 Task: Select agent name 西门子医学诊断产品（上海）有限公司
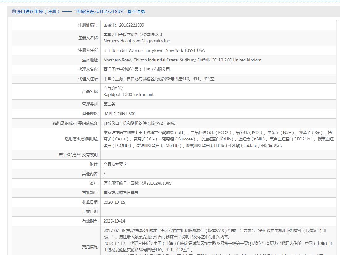click(137, 69)
